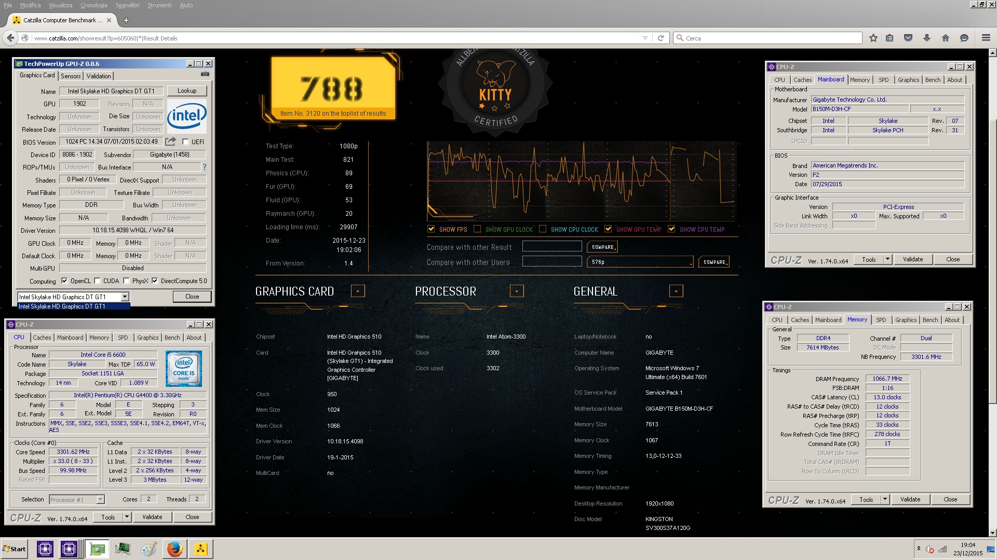The image size is (997, 560).
Task: Click the page scrollbar down arrow
Action: (x=992, y=533)
